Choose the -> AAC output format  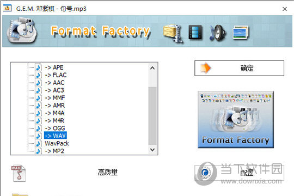(54, 83)
